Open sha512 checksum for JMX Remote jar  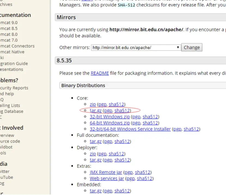click(x=143, y=172)
